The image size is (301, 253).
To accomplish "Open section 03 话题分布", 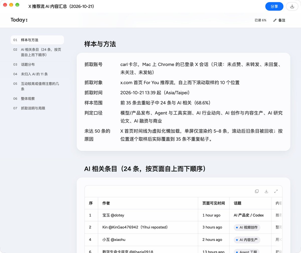I will [37, 65].
